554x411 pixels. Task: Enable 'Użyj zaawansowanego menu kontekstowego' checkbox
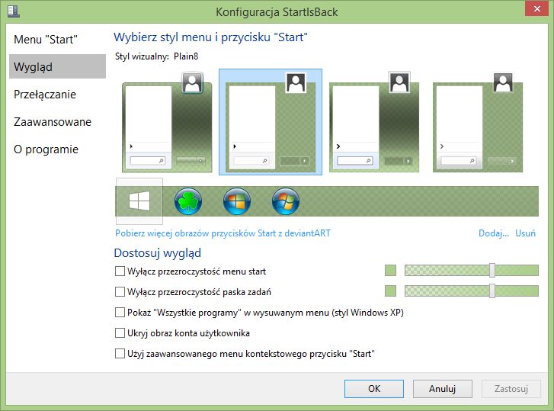pos(120,353)
